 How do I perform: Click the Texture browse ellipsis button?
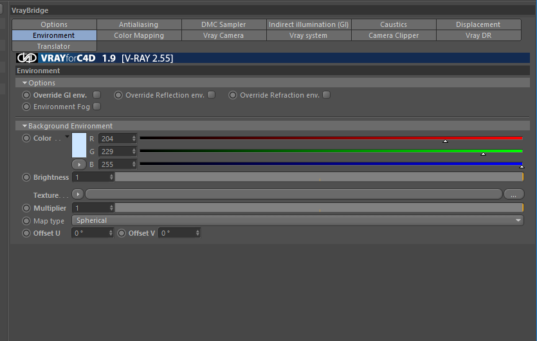(x=514, y=195)
